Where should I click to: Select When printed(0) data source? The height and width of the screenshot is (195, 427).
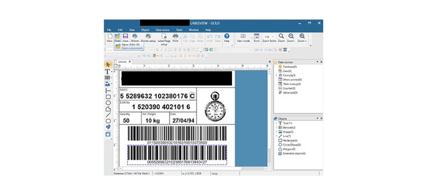[x=290, y=80]
